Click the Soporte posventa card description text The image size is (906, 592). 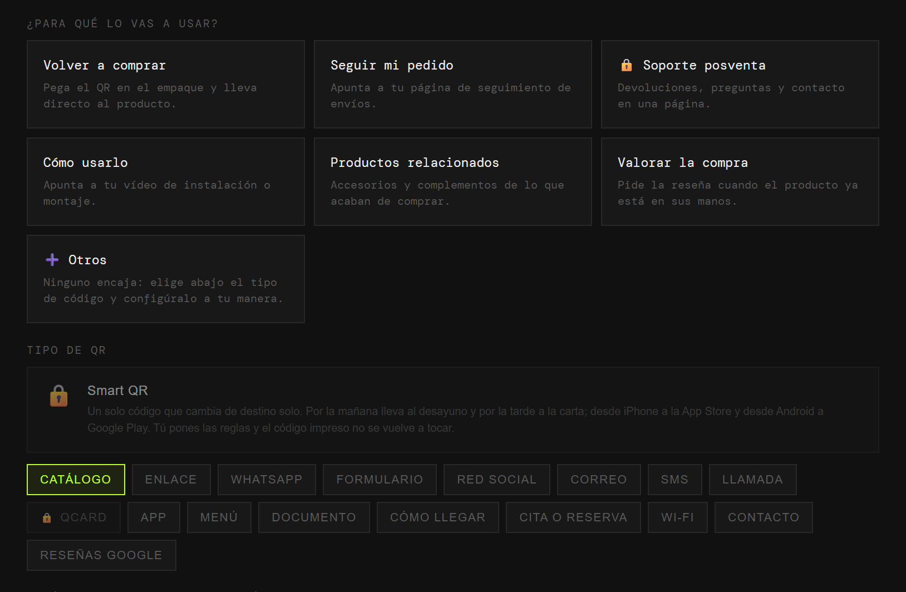731,96
